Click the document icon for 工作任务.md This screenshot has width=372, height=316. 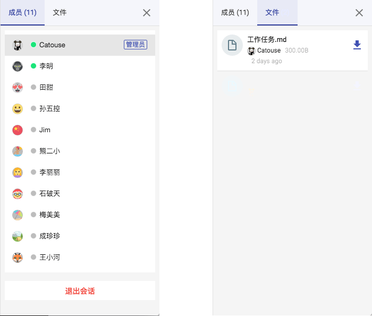click(x=232, y=45)
